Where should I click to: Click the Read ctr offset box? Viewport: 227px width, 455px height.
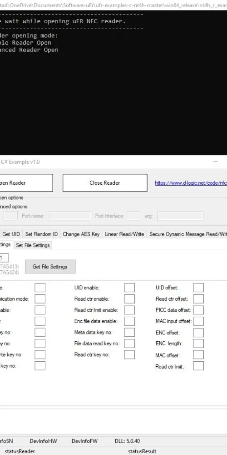198,299
